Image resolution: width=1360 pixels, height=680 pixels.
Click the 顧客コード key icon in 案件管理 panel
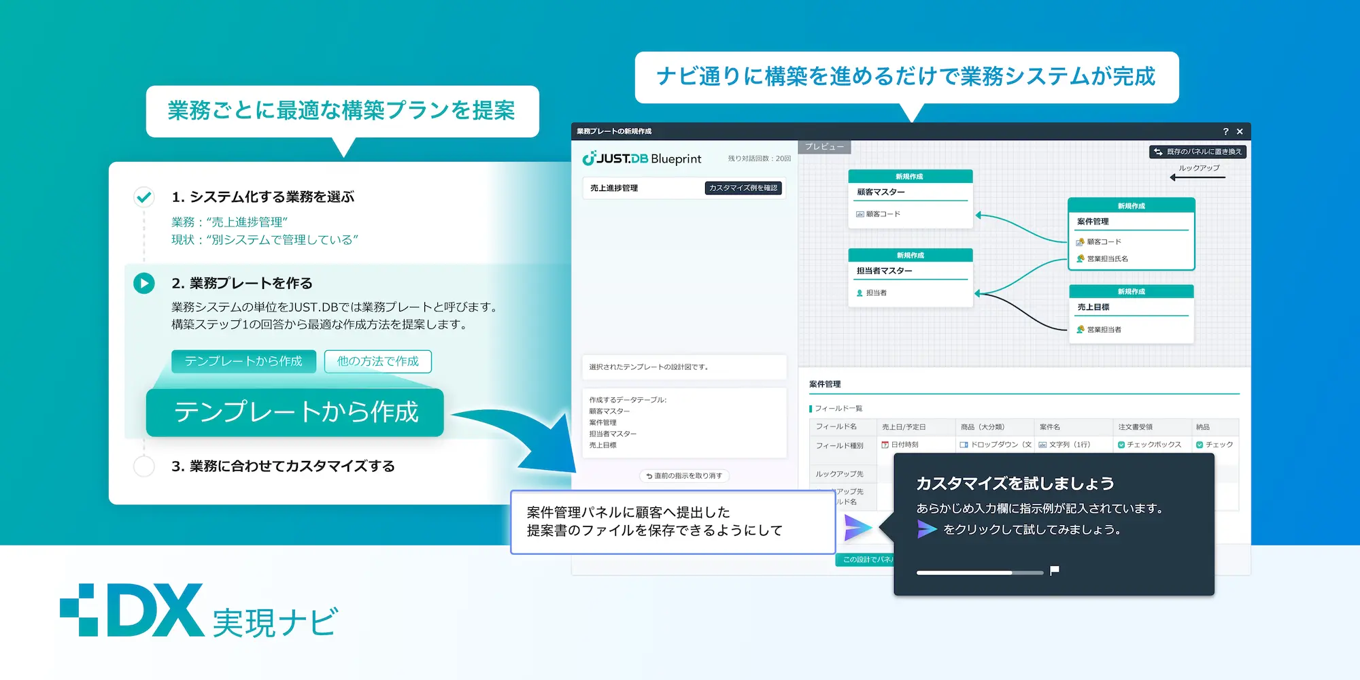[1079, 243]
